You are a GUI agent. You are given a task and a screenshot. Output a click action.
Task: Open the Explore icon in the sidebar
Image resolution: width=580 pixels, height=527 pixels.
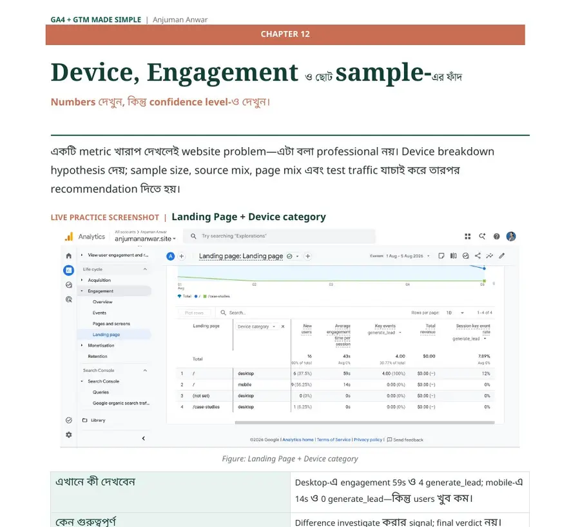click(69, 285)
